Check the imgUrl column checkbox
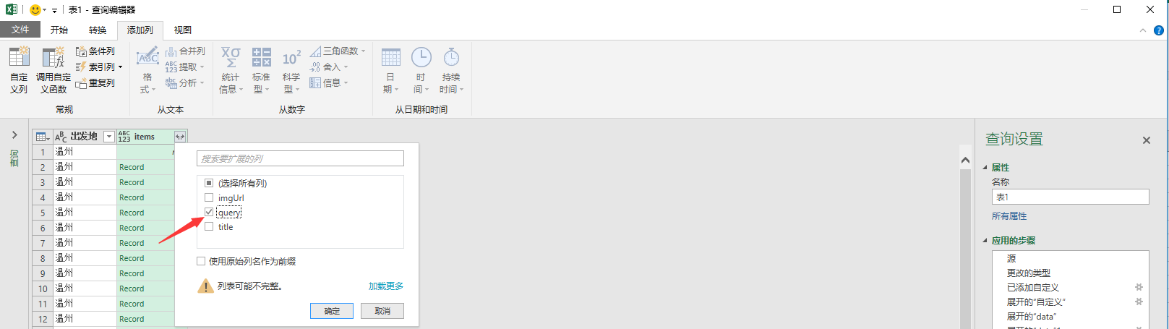This screenshot has width=1169, height=329. (x=209, y=197)
